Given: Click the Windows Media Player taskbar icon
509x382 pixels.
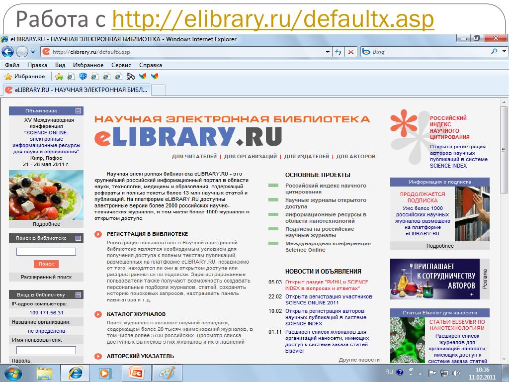Looking at the screenshot, I should 105,373.
